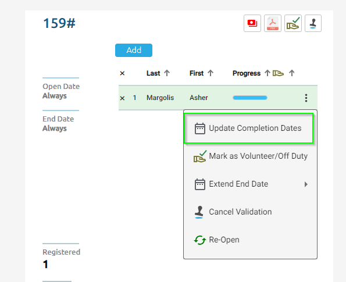The width and height of the screenshot is (346, 282).
Task: Open the PDF export icon button
Action: [x=273, y=23]
